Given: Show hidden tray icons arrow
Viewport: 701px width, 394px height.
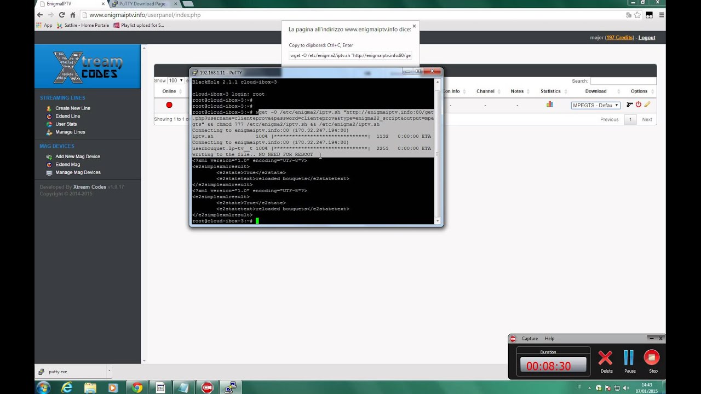Looking at the screenshot, I should (590, 387).
